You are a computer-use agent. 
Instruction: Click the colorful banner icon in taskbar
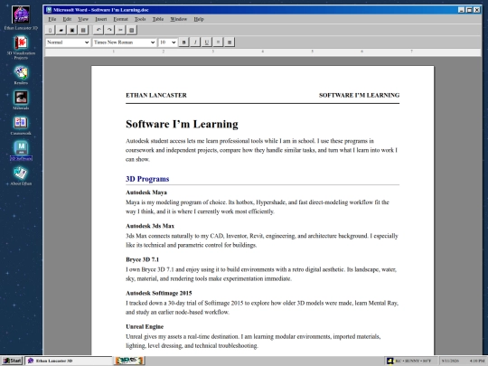click(129, 361)
